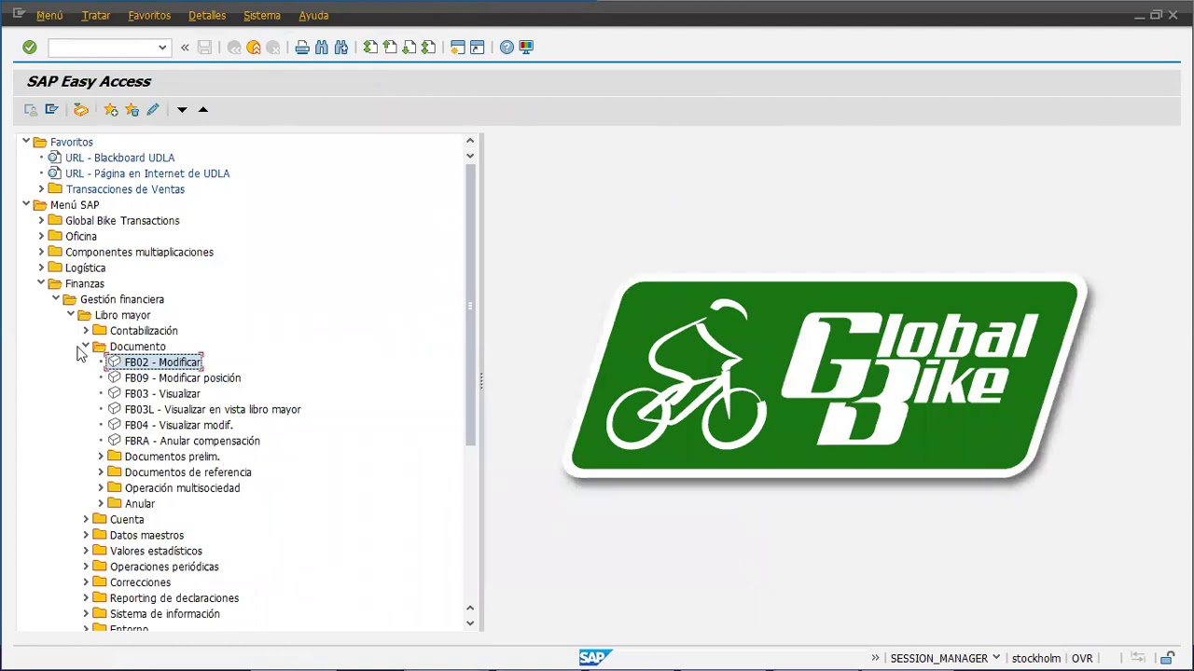Click the Last Page icon

point(429,48)
